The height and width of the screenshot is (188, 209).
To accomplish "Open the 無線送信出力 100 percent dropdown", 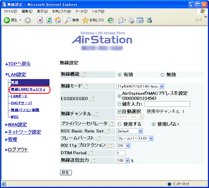I will [x=123, y=160].
